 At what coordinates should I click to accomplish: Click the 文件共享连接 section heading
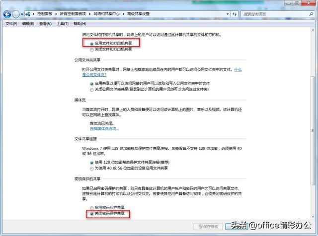85,139
